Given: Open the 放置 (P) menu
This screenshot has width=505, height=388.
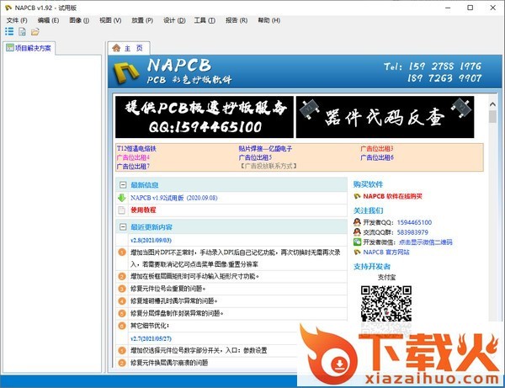Looking at the screenshot, I should point(142,20).
